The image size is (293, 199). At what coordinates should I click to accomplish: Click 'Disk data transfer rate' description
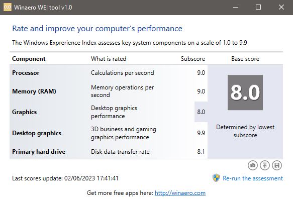[x=120, y=152]
